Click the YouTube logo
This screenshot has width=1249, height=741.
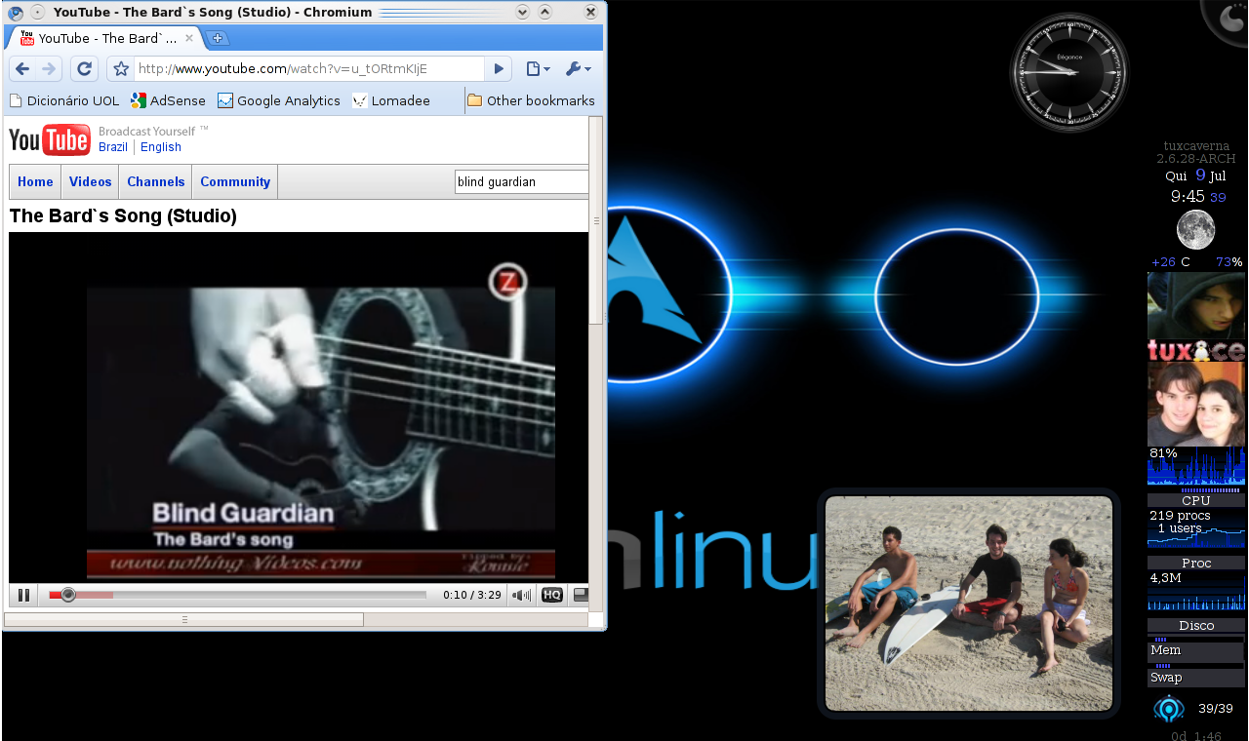coord(49,139)
